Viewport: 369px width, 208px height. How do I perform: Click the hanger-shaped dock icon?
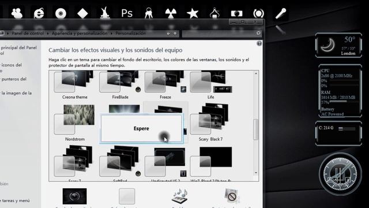point(214,13)
